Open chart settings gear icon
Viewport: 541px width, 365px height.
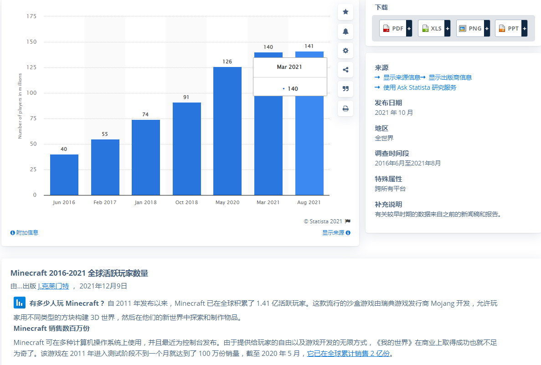point(345,51)
